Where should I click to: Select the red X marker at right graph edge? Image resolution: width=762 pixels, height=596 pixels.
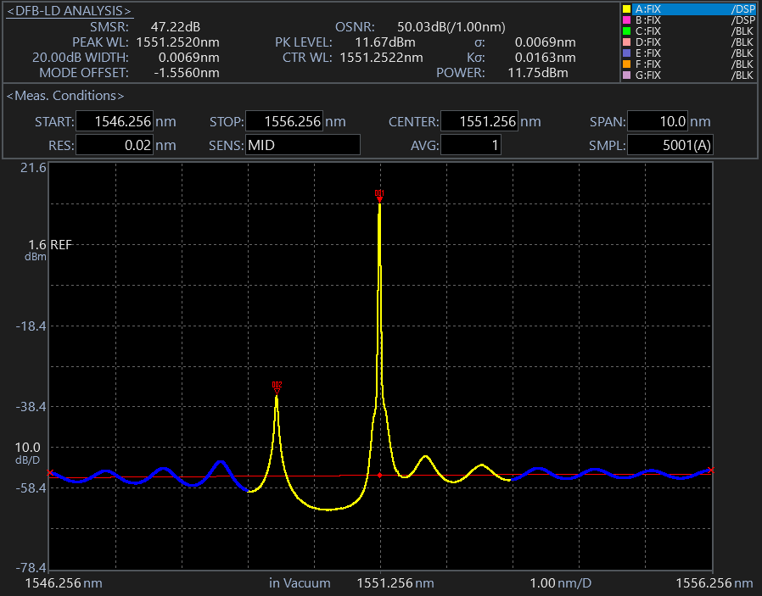click(710, 470)
